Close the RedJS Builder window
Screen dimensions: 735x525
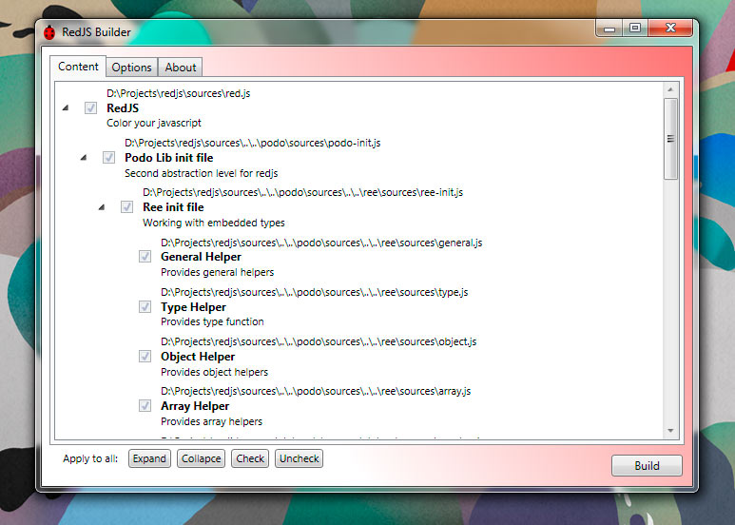pos(670,29)
